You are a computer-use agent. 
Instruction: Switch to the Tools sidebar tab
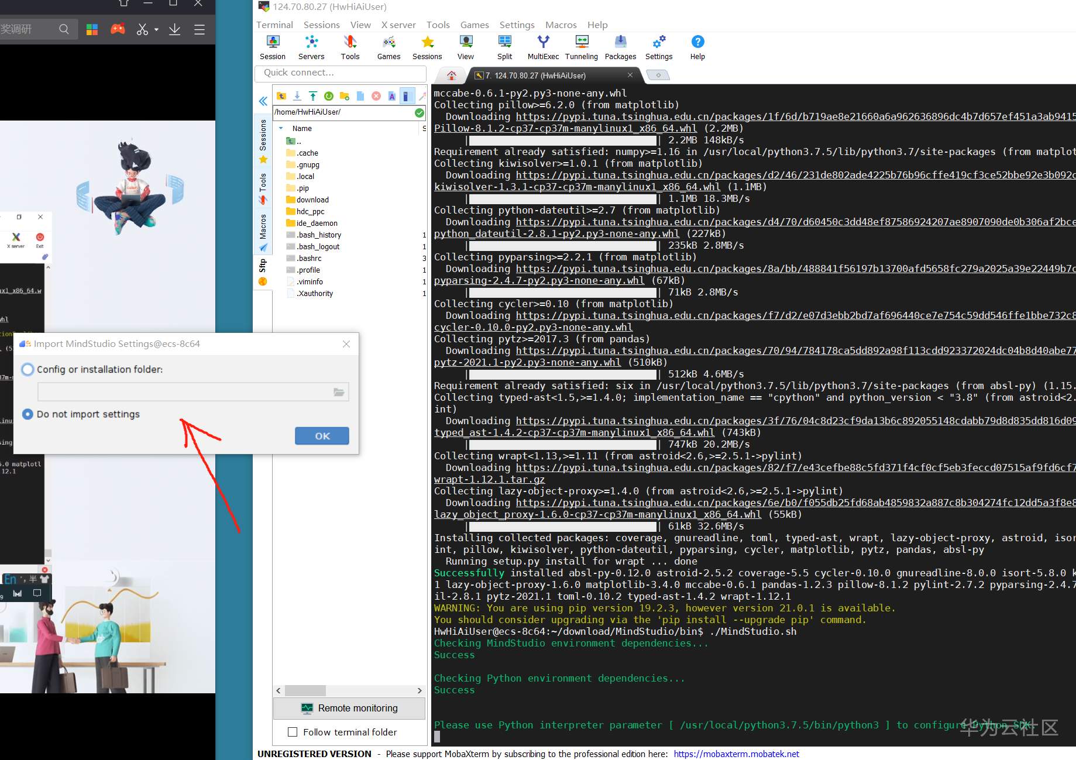tap(263, 188)
